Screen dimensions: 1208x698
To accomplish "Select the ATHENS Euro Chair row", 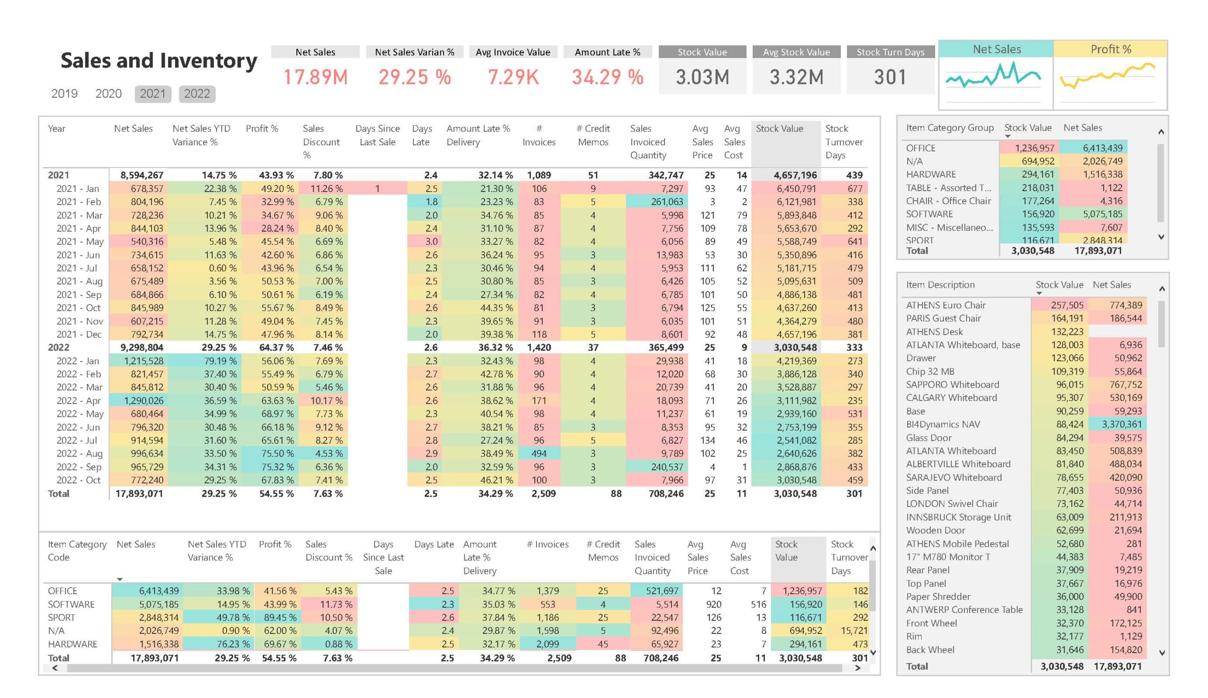I will (x=947, y=305).
